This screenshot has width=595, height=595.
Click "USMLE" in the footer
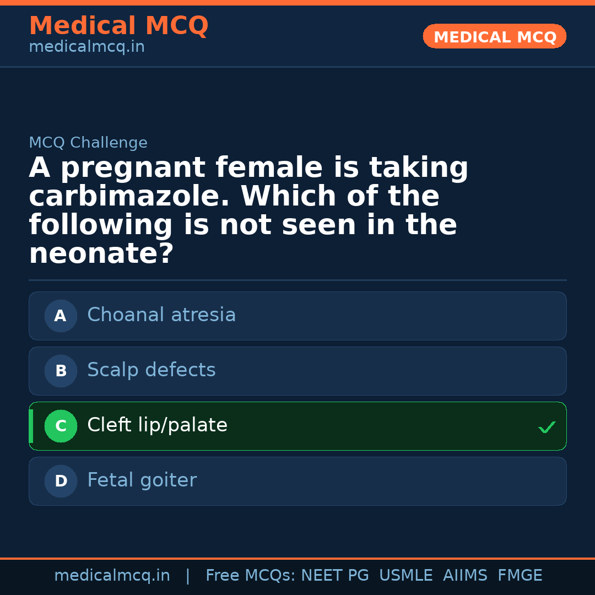point(406,576)
